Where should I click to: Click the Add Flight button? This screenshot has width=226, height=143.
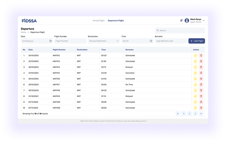(x=197, y=41)
